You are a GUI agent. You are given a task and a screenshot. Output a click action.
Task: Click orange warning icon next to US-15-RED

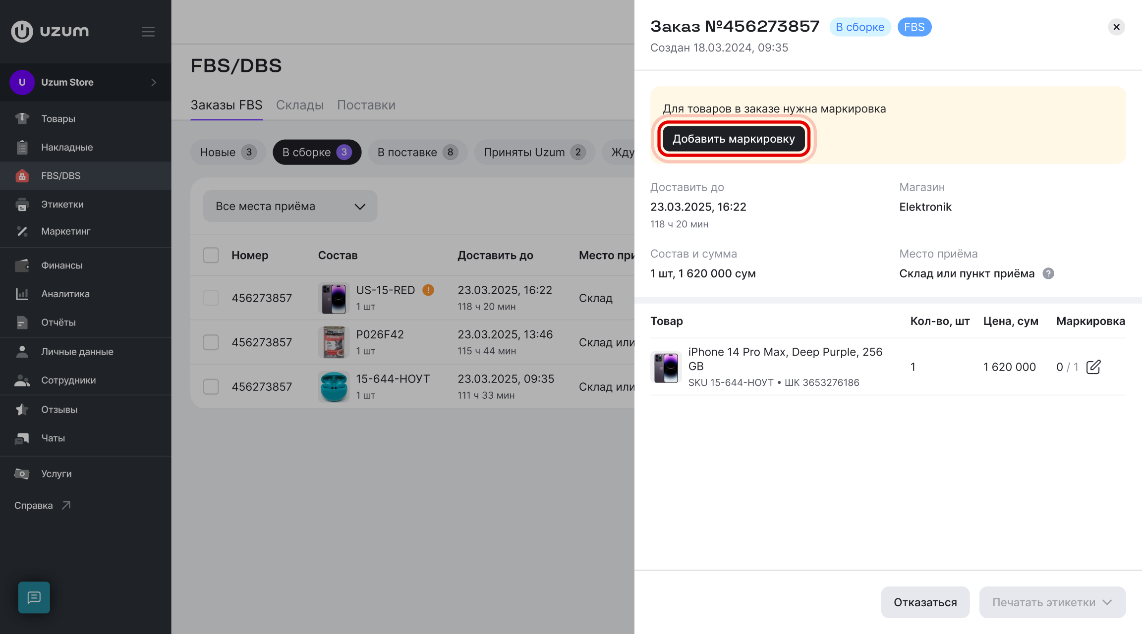[428, 290]
